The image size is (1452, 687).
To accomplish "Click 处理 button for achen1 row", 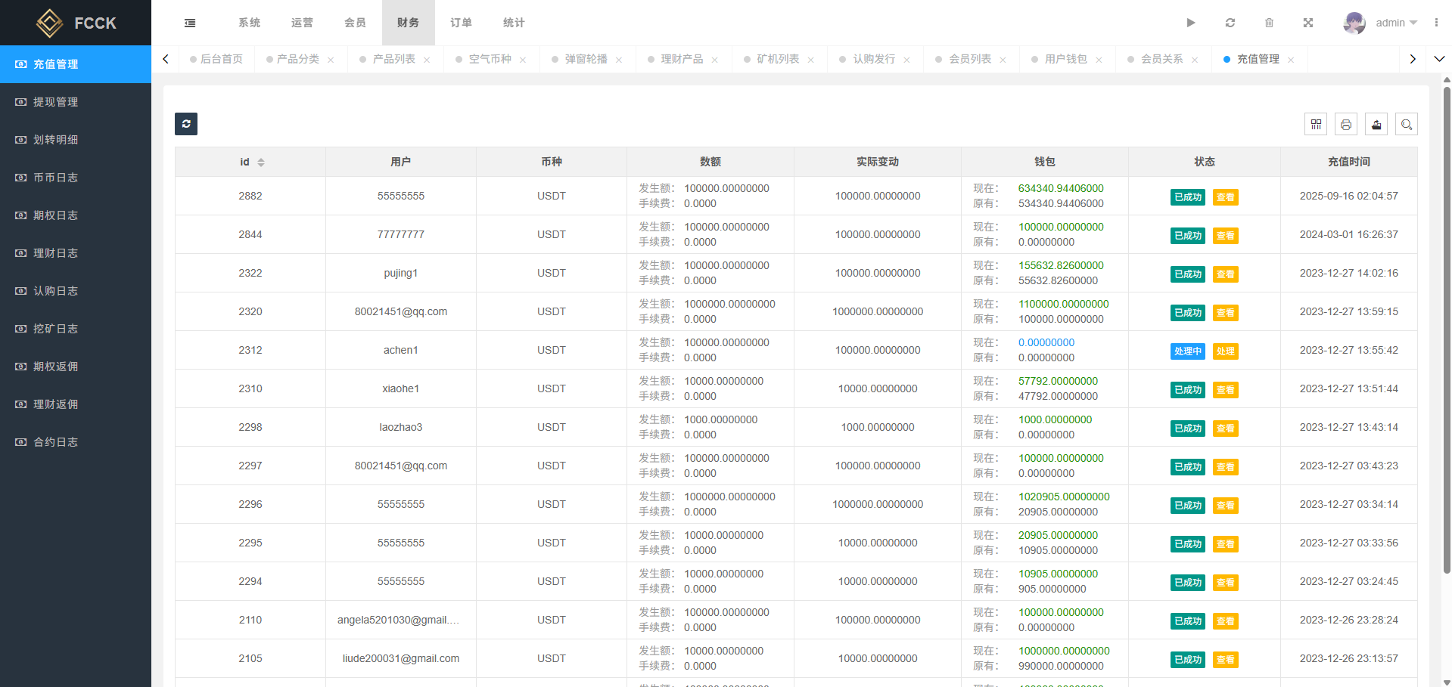I will (x=1225, y=351).
